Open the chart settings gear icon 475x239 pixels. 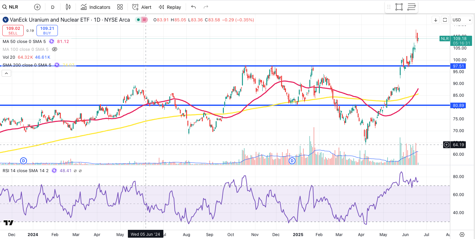pyautogui.click(x=462, y=234)
